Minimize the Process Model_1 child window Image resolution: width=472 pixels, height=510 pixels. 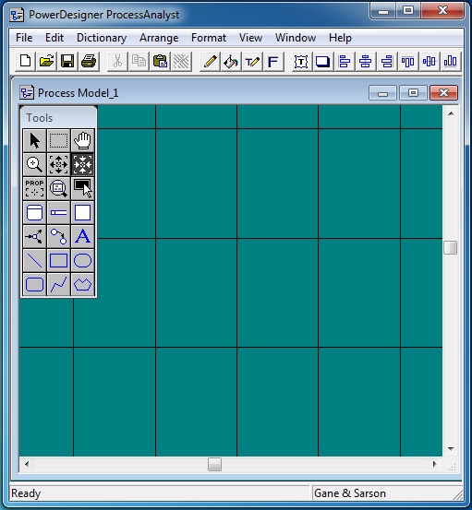[x=382, y=93]
